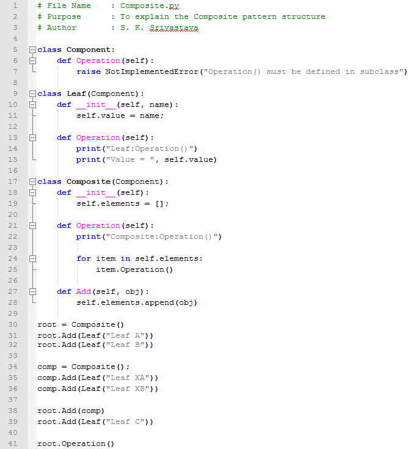Click 'Add' method name on line 27

84,291
